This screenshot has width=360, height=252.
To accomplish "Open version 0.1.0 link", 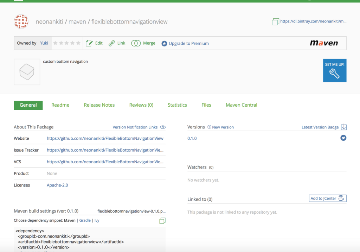I will pos(192,138).
